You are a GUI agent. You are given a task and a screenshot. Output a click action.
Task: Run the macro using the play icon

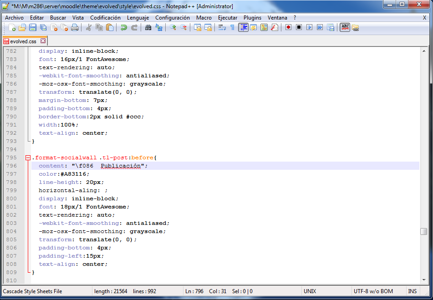click(309, 27)
